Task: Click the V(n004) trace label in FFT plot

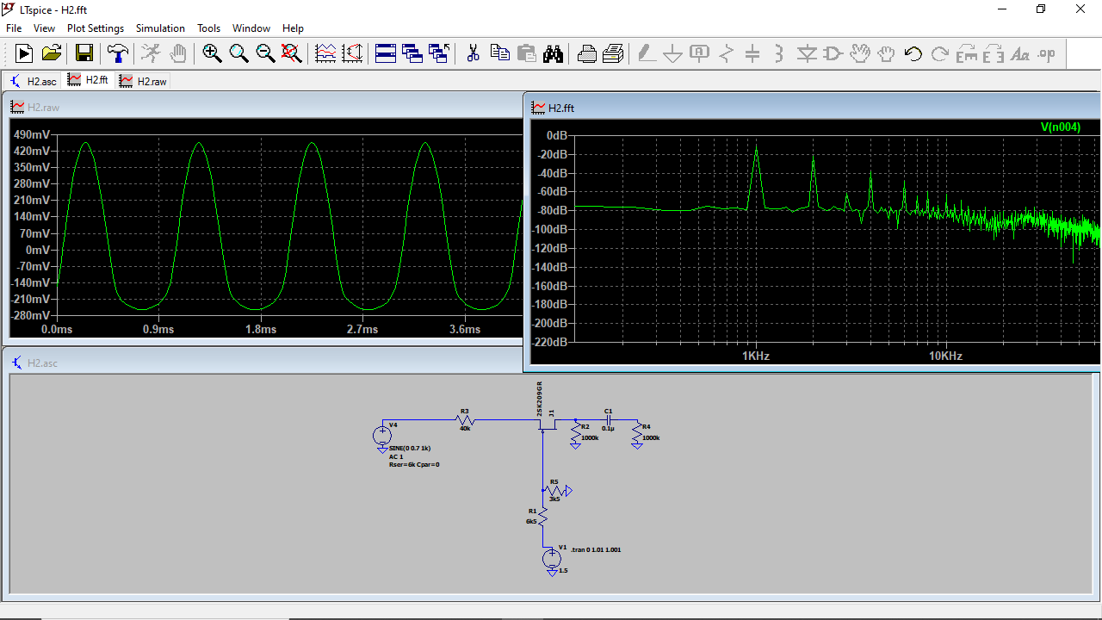Action: point(1060,127)
